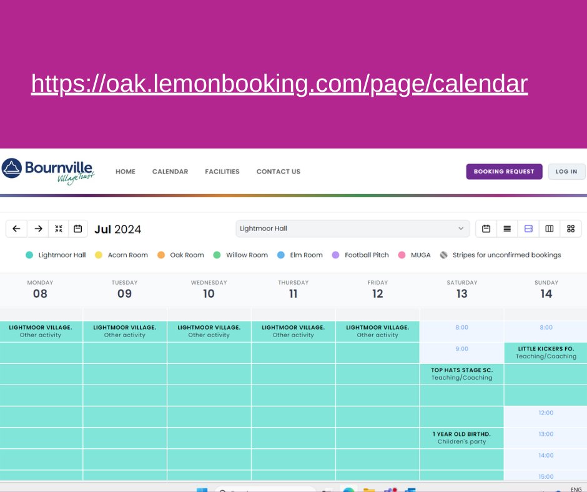Select Saturday 8:00 free slot
This screenshot has width=587, height=492.
462,331
